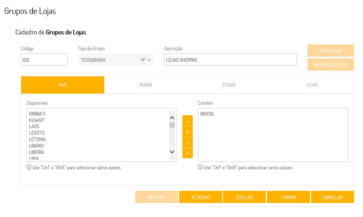
Task: Click the Limpar button
Action: point(288,197)
